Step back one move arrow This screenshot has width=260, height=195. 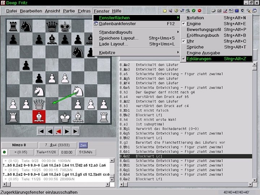pos(49,131)
